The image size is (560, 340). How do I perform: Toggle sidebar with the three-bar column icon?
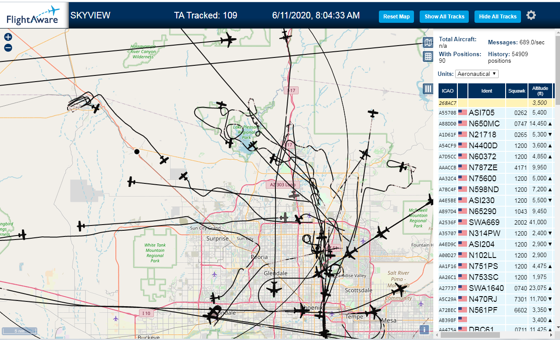pyautogui.click(x=428, y=89)
